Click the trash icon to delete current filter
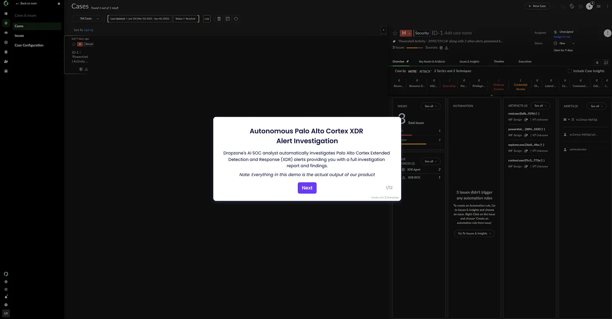612x319 pixels. [219, 19]
